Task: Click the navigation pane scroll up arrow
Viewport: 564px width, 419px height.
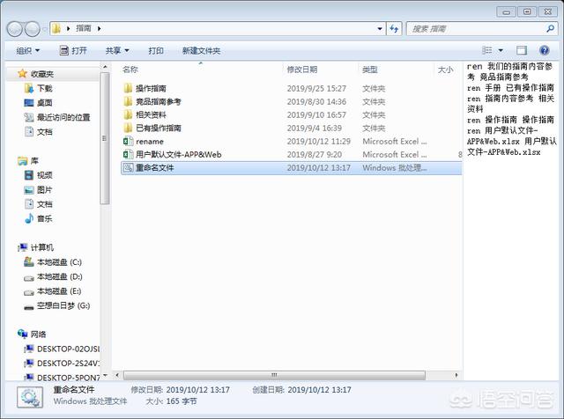Action: click(105, 67)
